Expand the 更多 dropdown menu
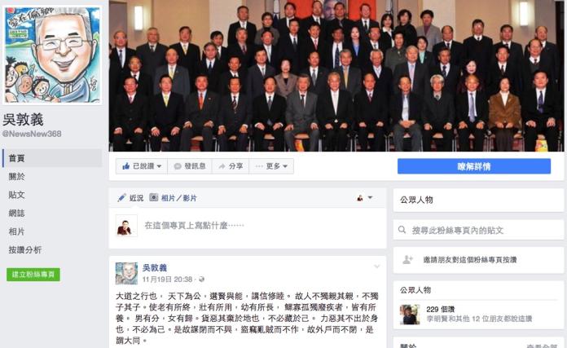567x348 pixels. [x=271, y=166]
